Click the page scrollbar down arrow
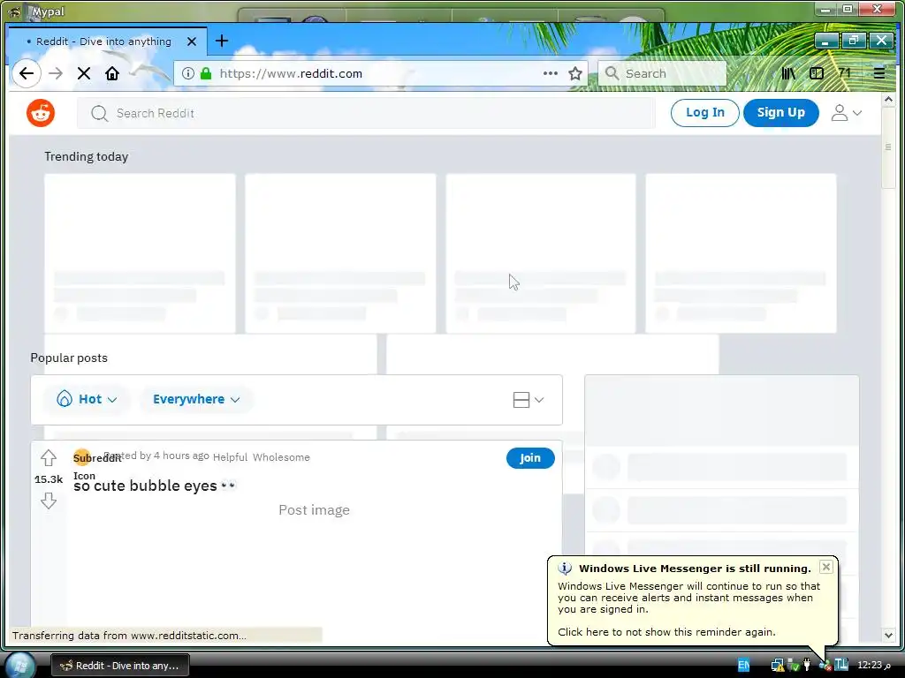The width and height of the screenshot is (905, 678). [x=888, y=636]
